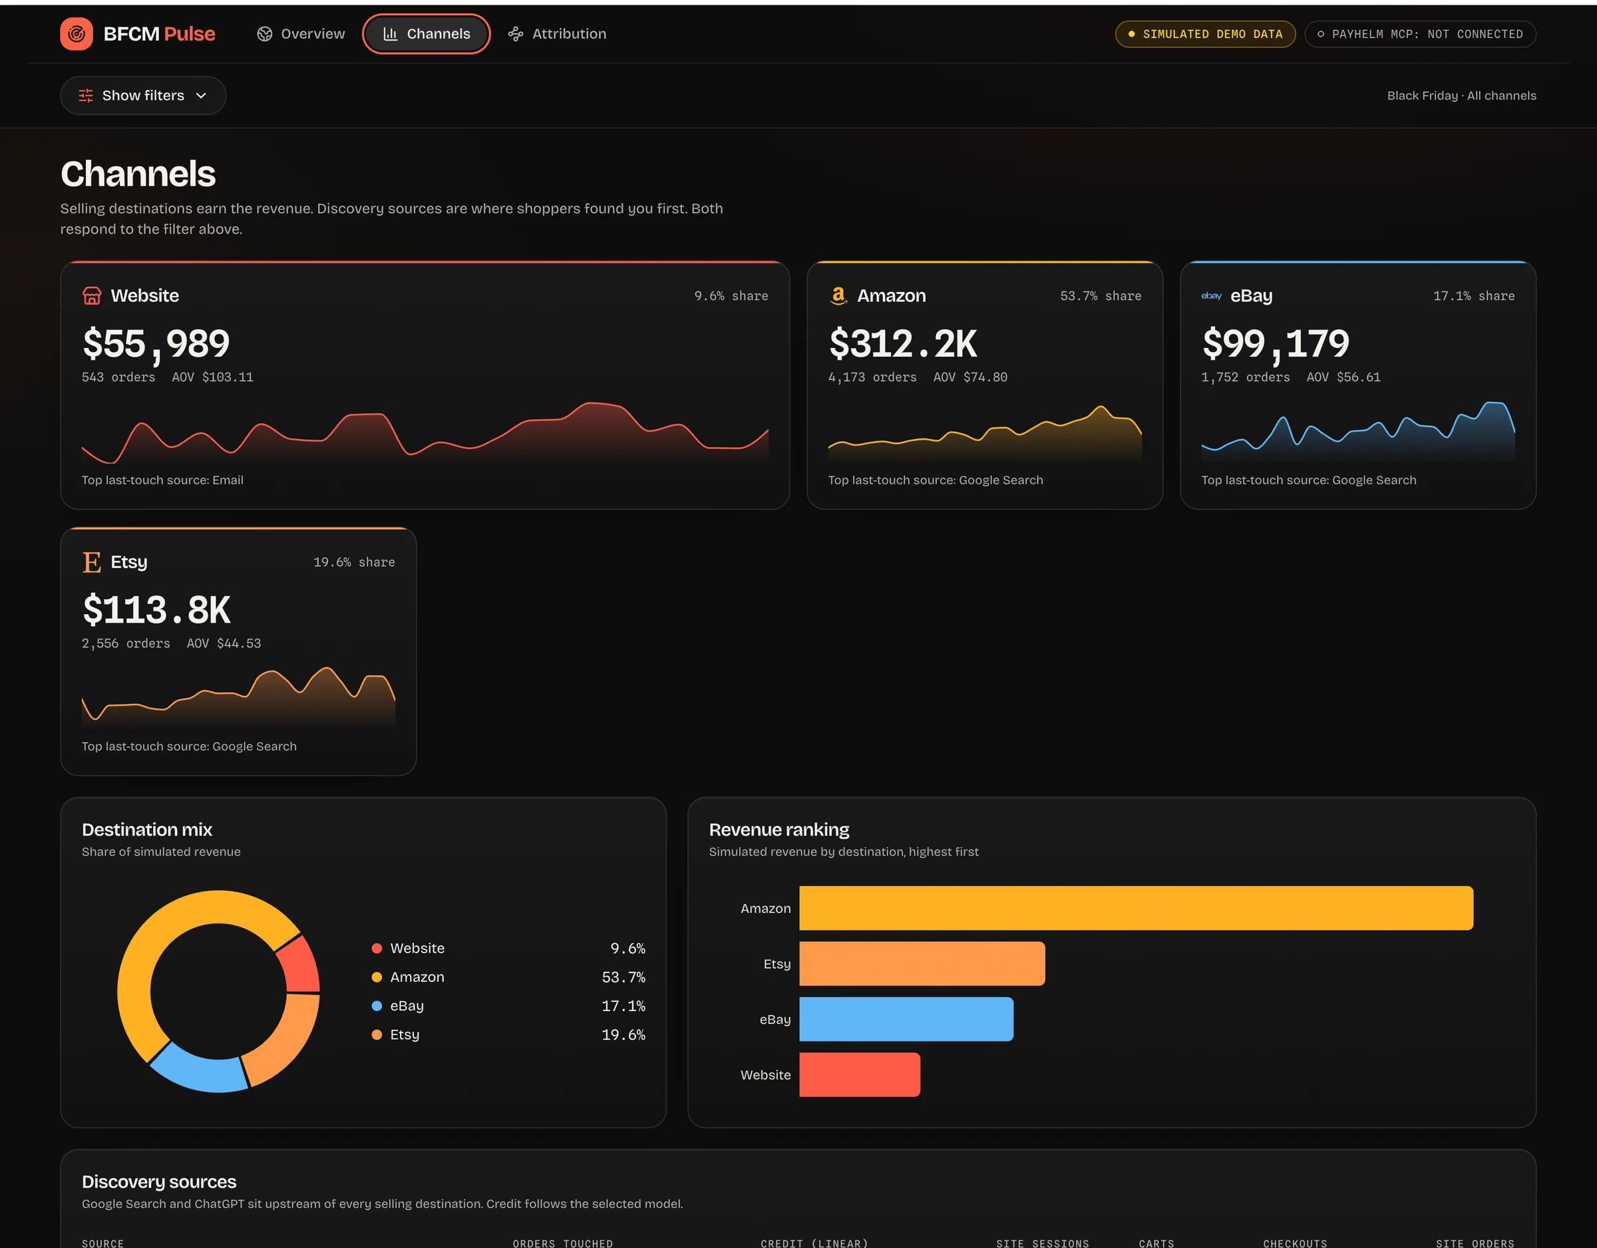Click the CREDIT (LINEAR) column header
1597x1248 pixels.
pyautogui.click(x=814, y=1243)
